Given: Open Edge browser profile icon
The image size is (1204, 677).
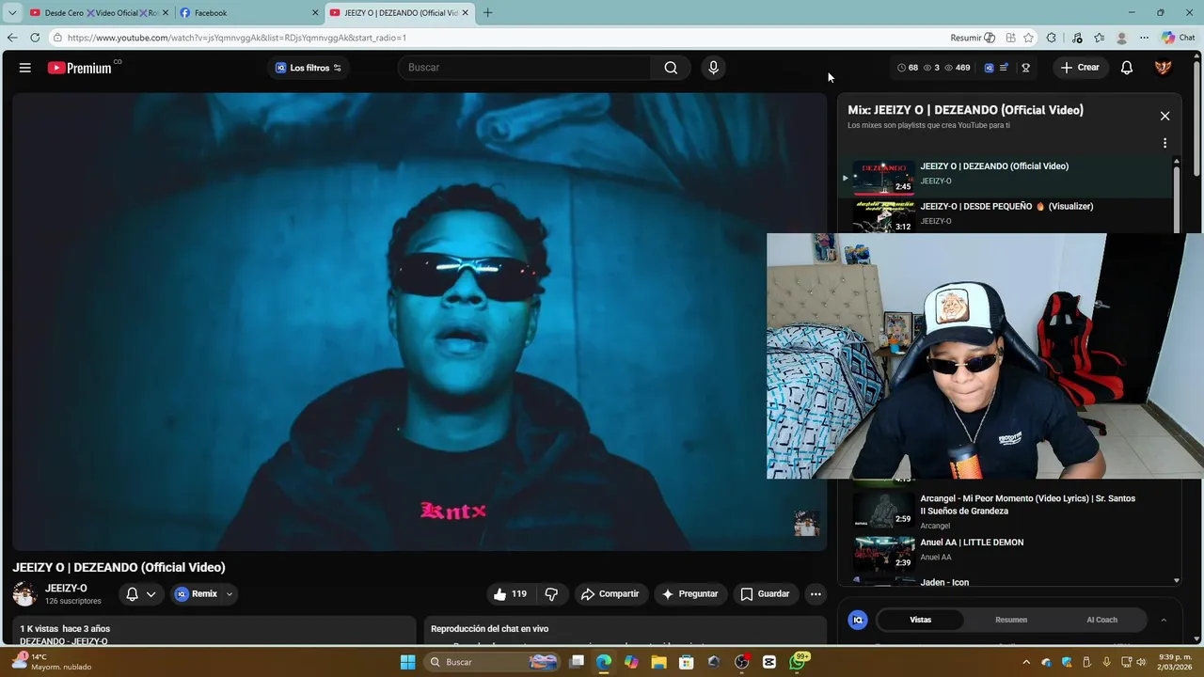Looking at the screenshot, I should point(1121,38).
